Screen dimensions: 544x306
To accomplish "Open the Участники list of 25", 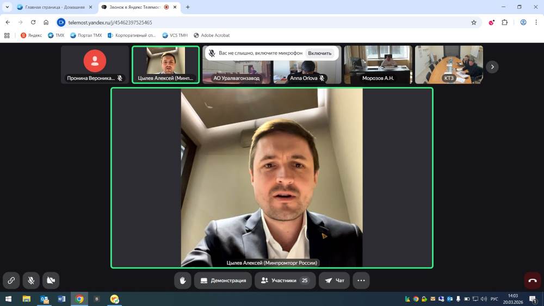I will click(x=285, y=280).
